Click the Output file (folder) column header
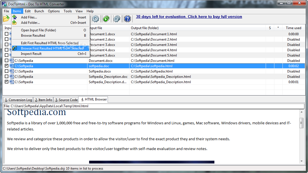Viewport: 308px width, 173px height. (x=197, y=28)
